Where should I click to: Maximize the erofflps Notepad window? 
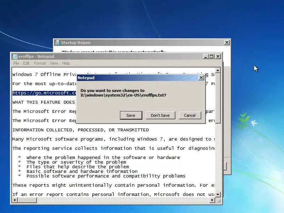pyautogui.click(x=211, y=56)
